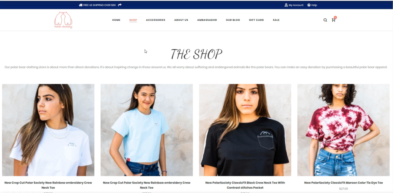Screen dimensions: 393x193
Task: Open the search magnifier icon
Action: [325, 20]
